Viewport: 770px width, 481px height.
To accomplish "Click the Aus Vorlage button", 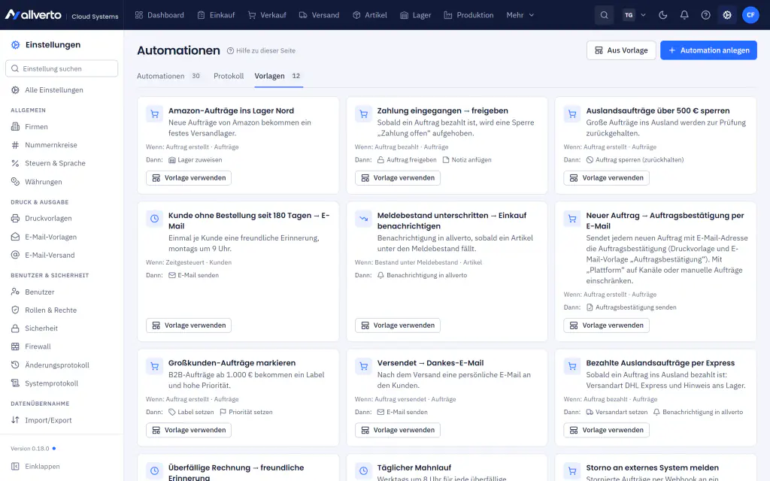I will (621, 50).
